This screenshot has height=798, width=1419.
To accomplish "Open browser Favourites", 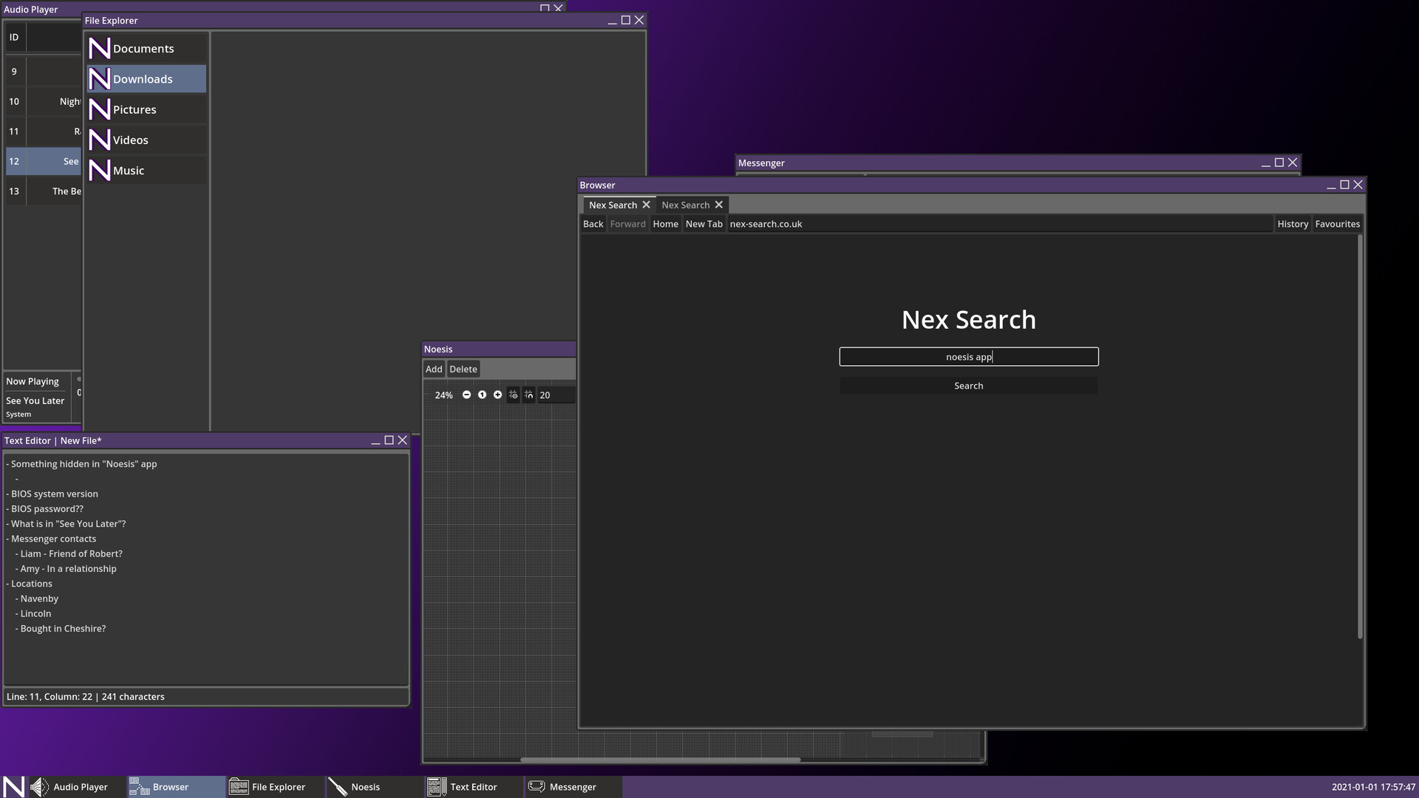I will 1337,224.
